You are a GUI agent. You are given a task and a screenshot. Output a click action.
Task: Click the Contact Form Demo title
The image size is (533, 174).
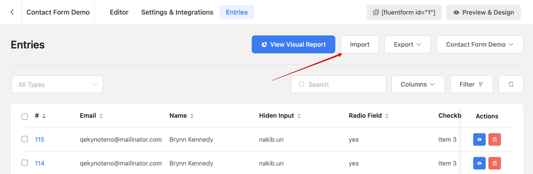pos(58,12)
